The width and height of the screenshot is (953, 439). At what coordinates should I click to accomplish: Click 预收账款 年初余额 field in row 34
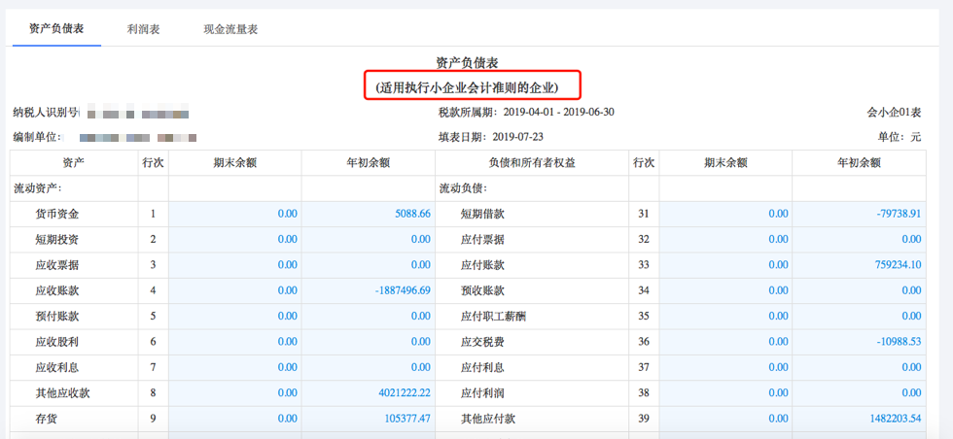pyautogui.click(x=858, y=290)
